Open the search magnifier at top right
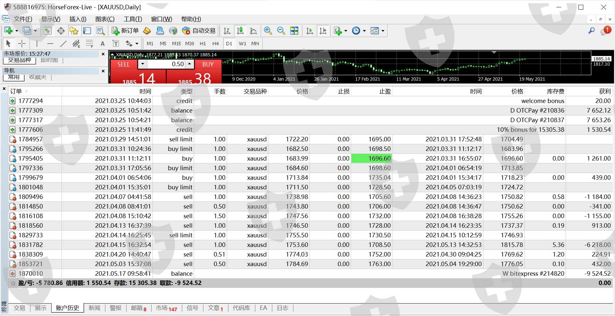The width and height of the screenshot is (615, 316). [x=591, y=31]
